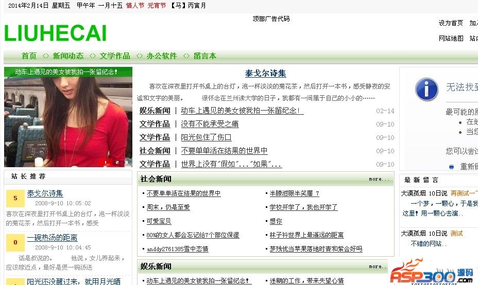Open the 新闻动态 navigation item
This screenshot has width=478, height=285.
[x=68, y=56]
